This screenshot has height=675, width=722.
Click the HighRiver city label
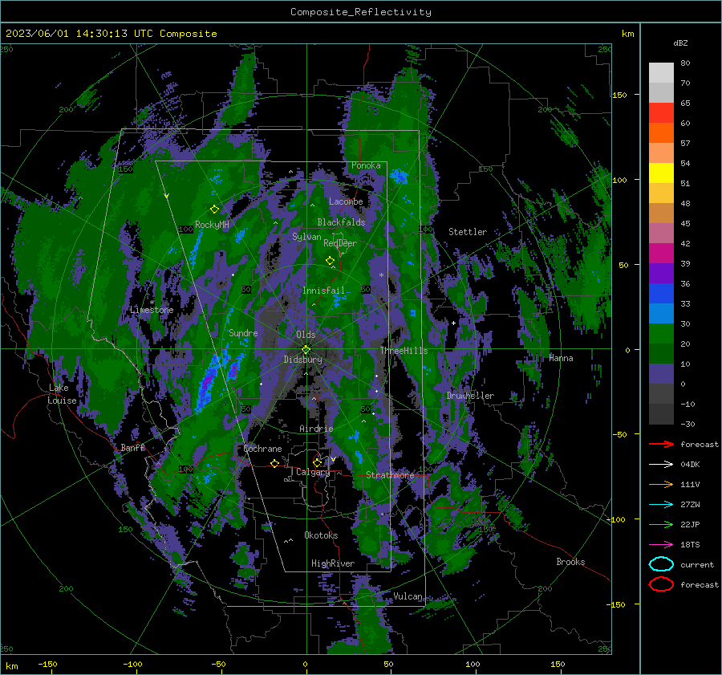click(333, 563)
